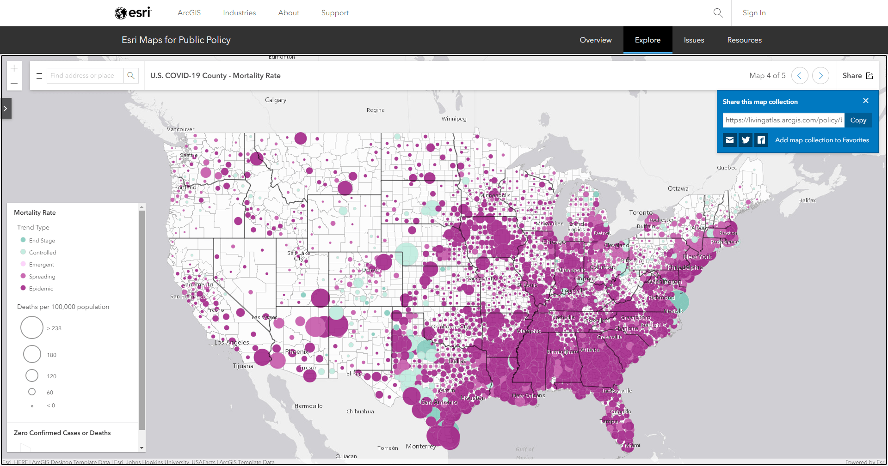
Task: Click the address search magnifier button
Action: click(x=131, y=75)
